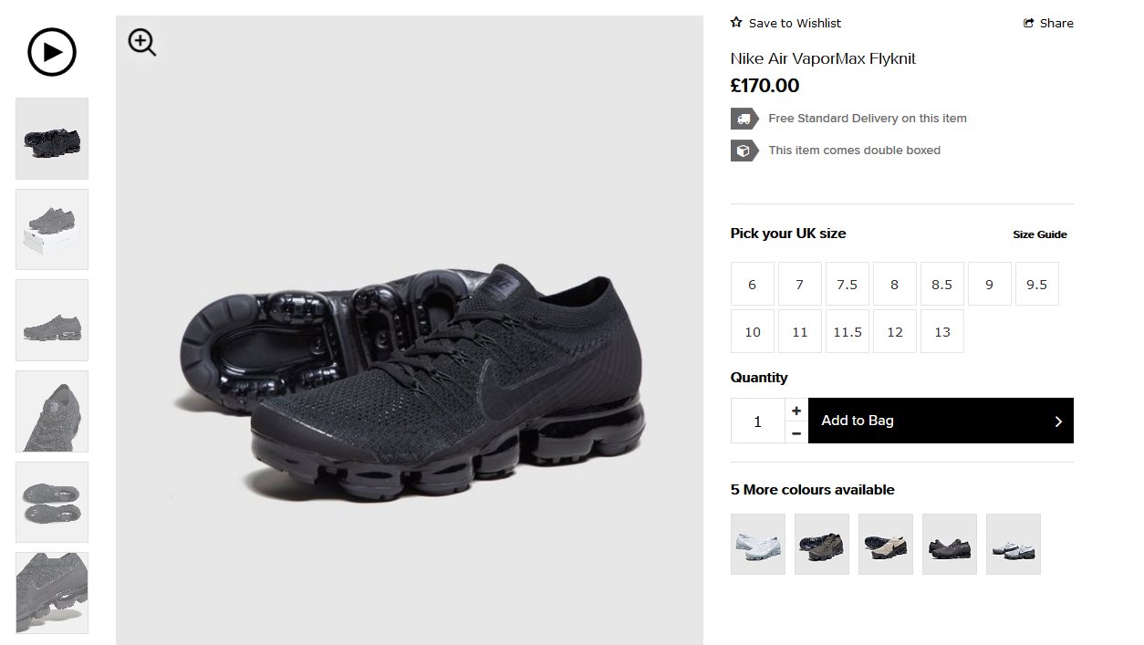The height and width of the screenshot is (645, 1144).
Task: Save item to Wishlist star
Action: pyautogui.click(x=736, y=23)
